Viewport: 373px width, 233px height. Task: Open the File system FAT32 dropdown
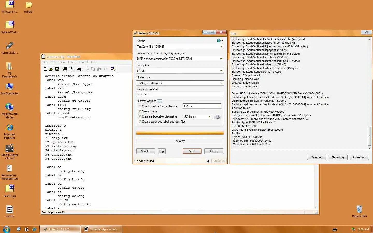pos(180,71)
